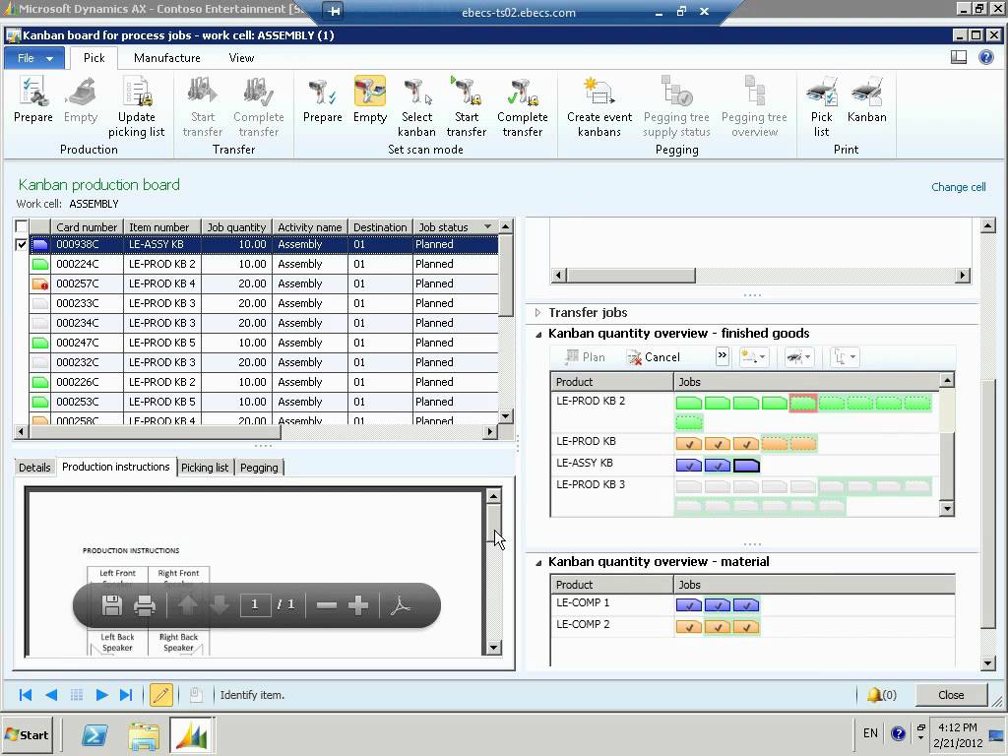Viewport: 1008px width, 756px height.
Task: Click Start transfer scan mode icon
Action: [x=466, y=106]
